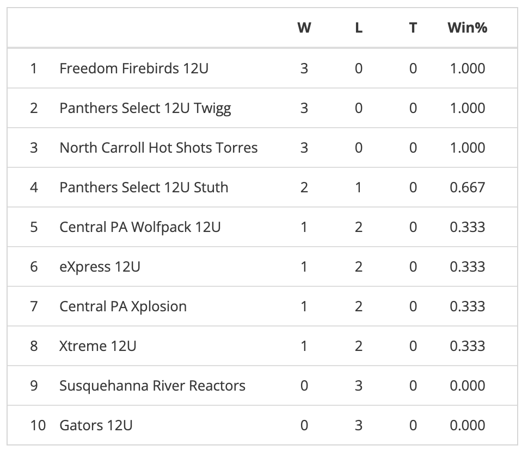Click Panthers Select Stuth wins value 2
The height and width of the screenshot is (452, 528).
tap(304, 187)
